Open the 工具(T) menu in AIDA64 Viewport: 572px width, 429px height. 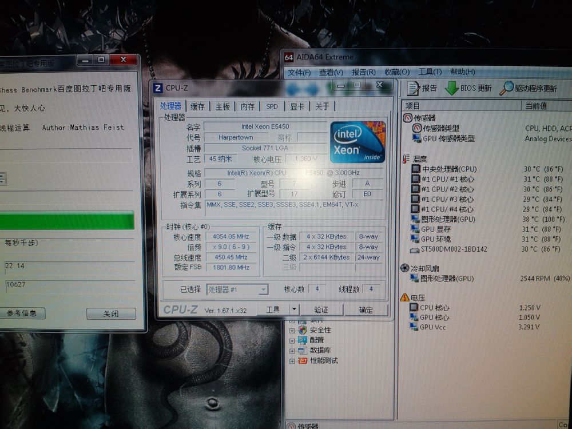[430, 71]
